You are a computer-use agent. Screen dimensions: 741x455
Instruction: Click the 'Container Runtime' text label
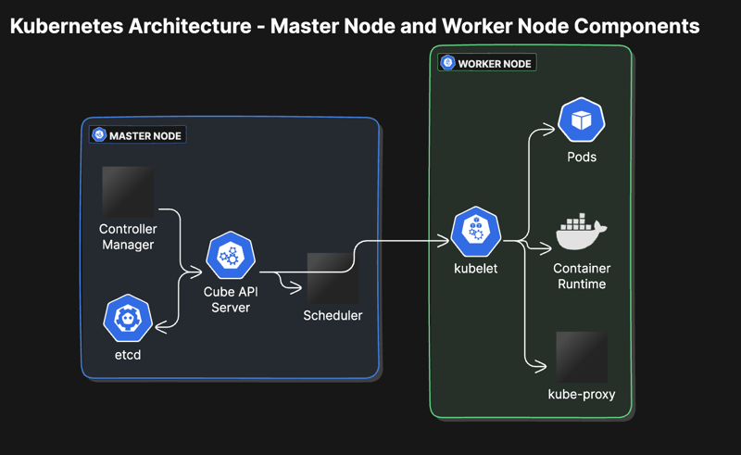tap(582, 276)
